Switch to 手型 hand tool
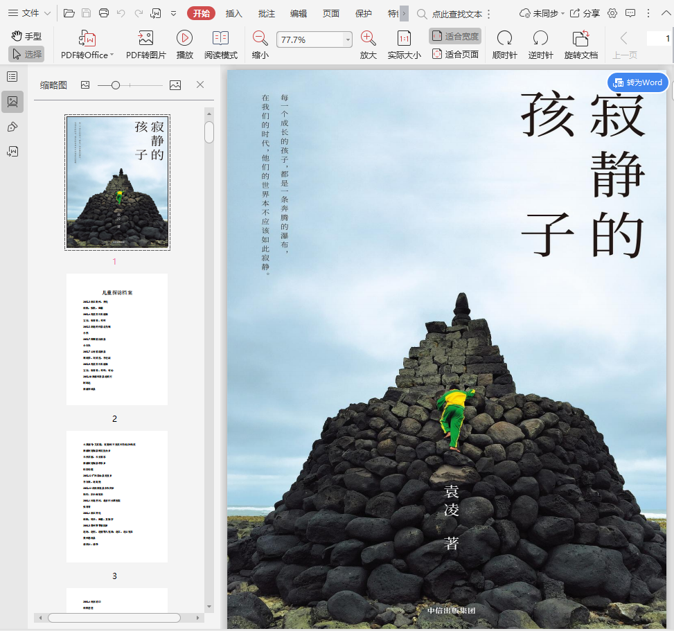This screenshot has width=674, height=631. pyautogui.click(x=26, y=36)
